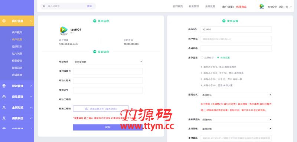This screenshot has width=297, height=142.
Task: Click the 查询 search button
Action: pos(89,6)
